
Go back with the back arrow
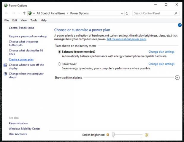click(x=7, y=13)
